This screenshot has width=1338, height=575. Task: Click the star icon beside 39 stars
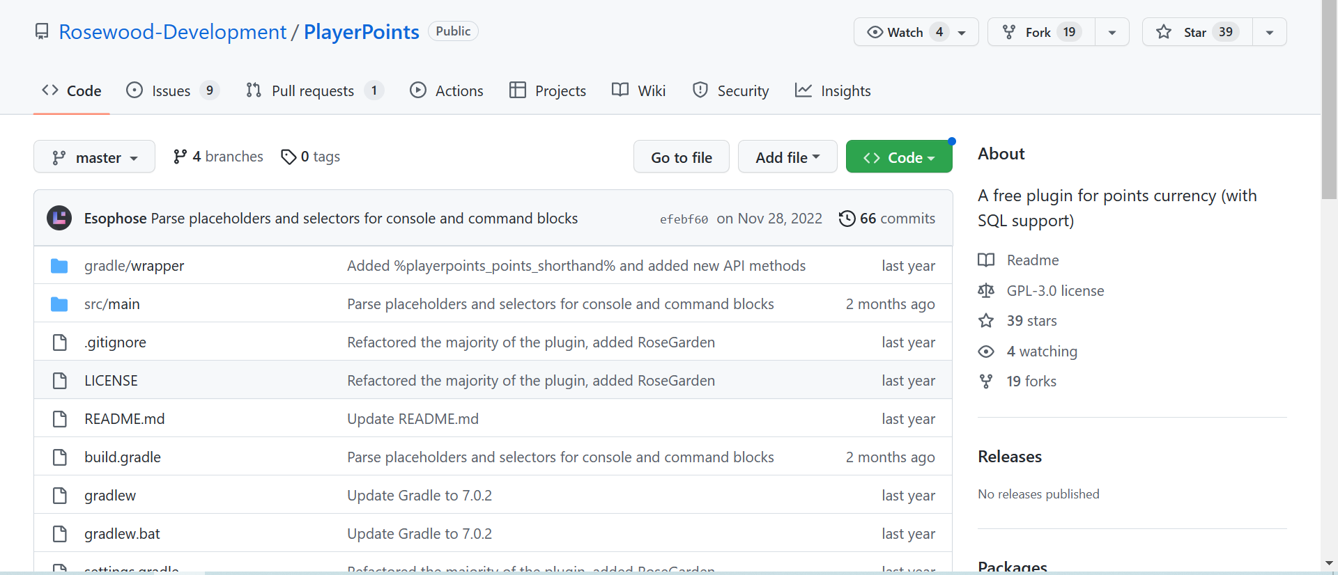click(986, 321)
